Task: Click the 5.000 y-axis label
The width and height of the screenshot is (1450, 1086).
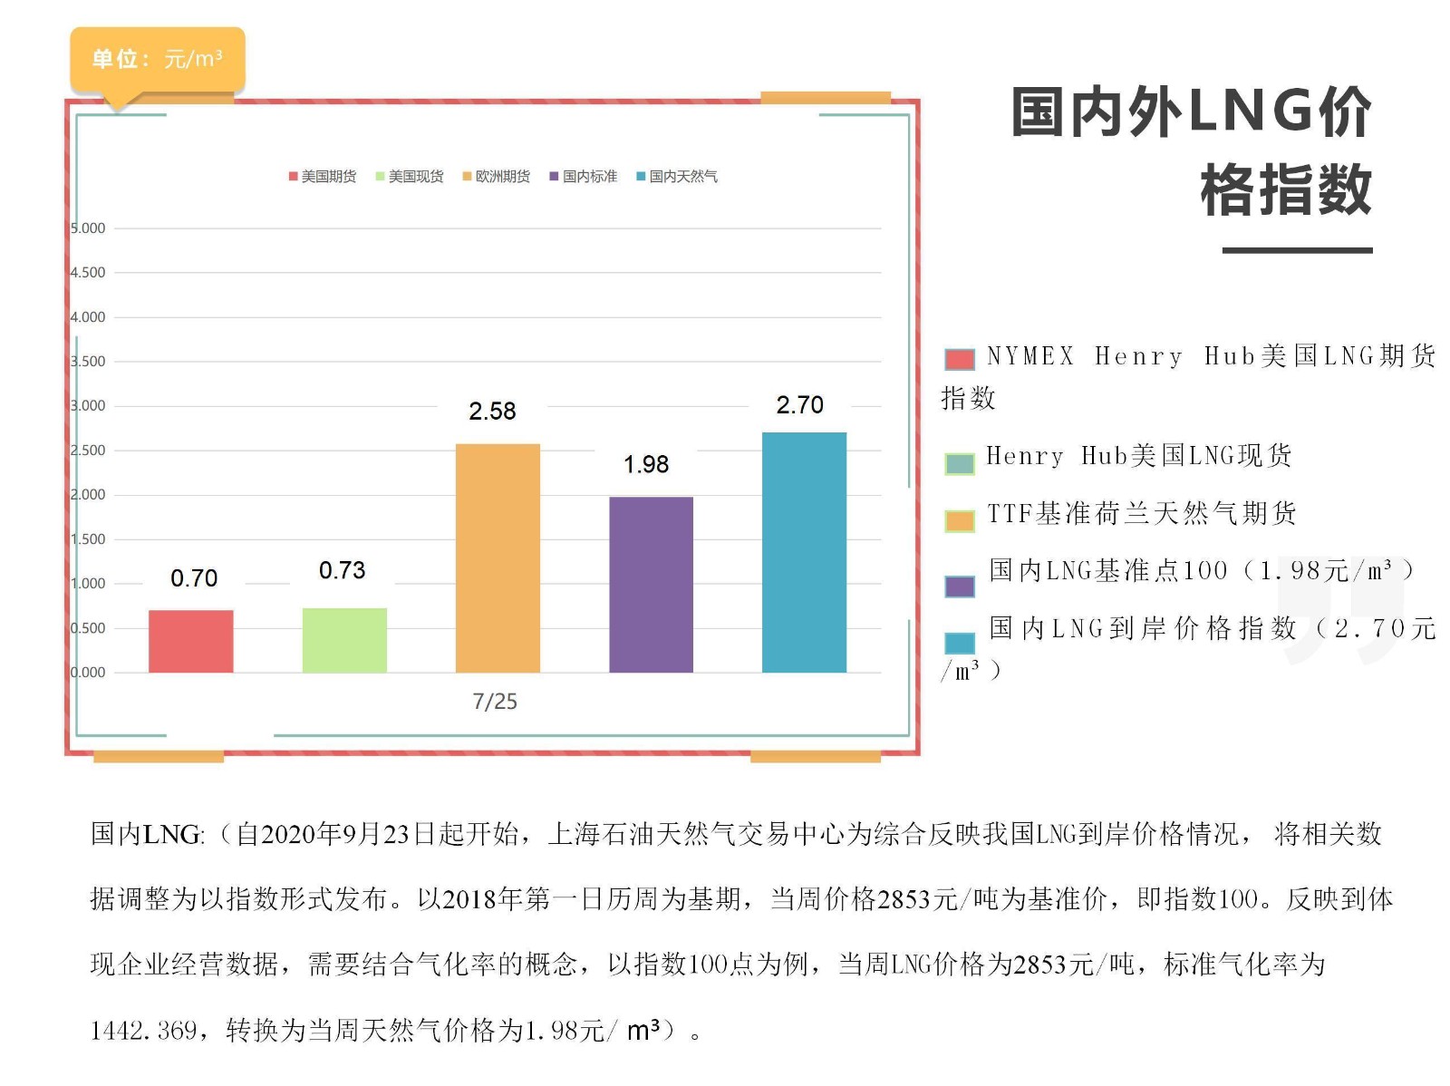Action: tap(88, 228)
